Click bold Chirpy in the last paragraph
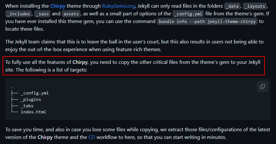The image size is (276, 144). click(45, 137)
